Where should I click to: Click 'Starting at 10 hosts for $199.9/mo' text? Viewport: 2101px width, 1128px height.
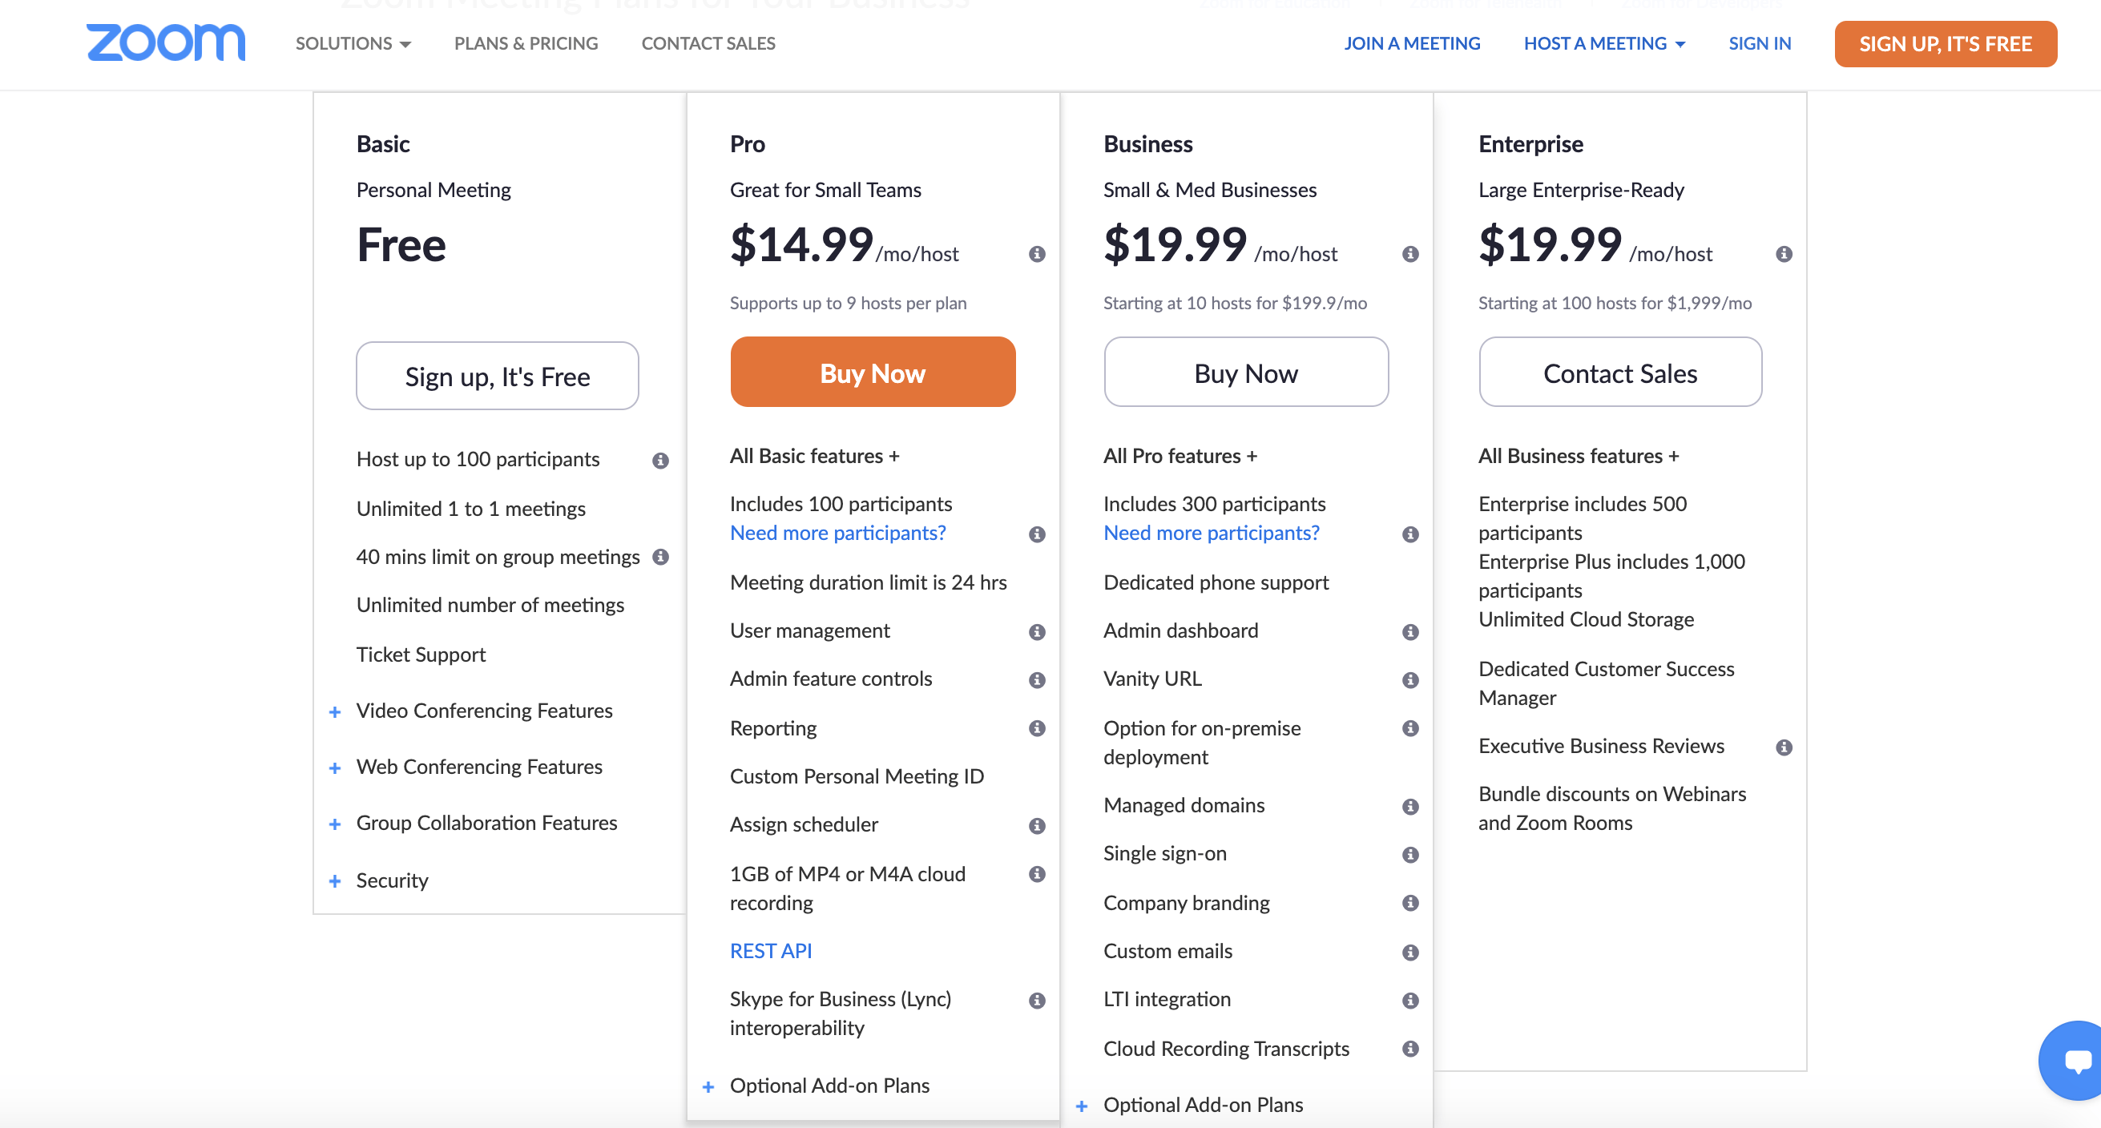coord(1235,303)
